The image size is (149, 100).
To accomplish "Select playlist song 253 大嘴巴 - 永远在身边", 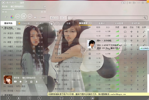I will pos(24,46).
